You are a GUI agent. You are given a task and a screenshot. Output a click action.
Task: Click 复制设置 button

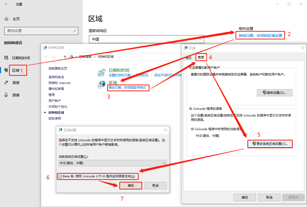[274, 93]
